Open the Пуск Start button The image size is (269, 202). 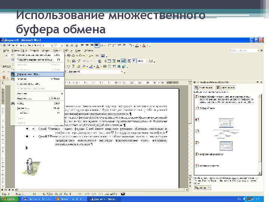(x=10, y=199)
